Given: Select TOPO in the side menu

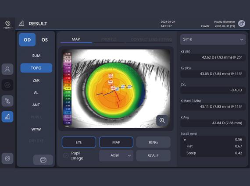Looking at the screenshot, I should 36,68.
